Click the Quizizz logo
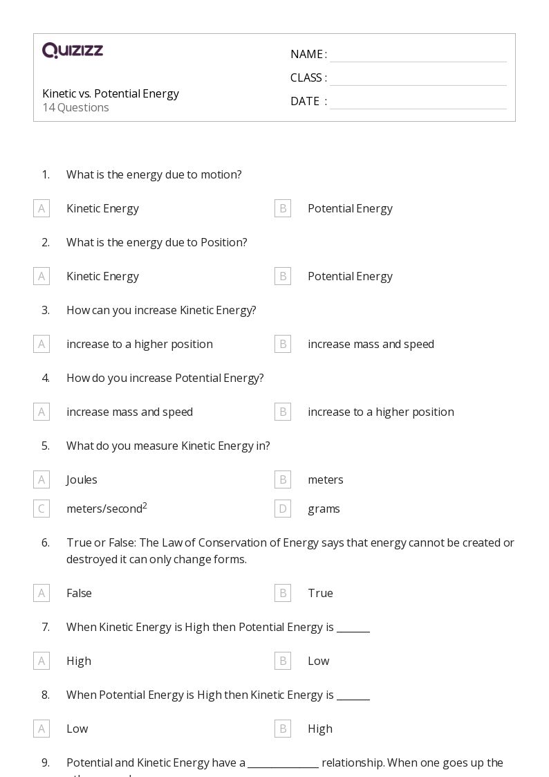Viewport: 549px width, 777px height. pyautogui.click(x=73, y=50)
